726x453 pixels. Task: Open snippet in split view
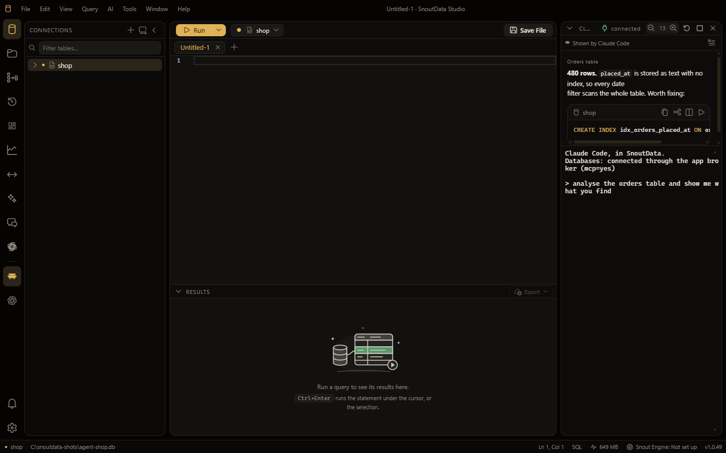tap(689, 112)
